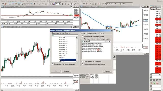Click the green letter icon in order panel
Screen dimensions: 163x91
click(x=154, y=83)
